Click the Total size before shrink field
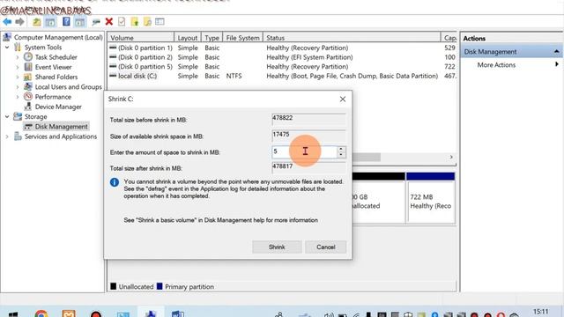564x317 pixels. point(308,119)
